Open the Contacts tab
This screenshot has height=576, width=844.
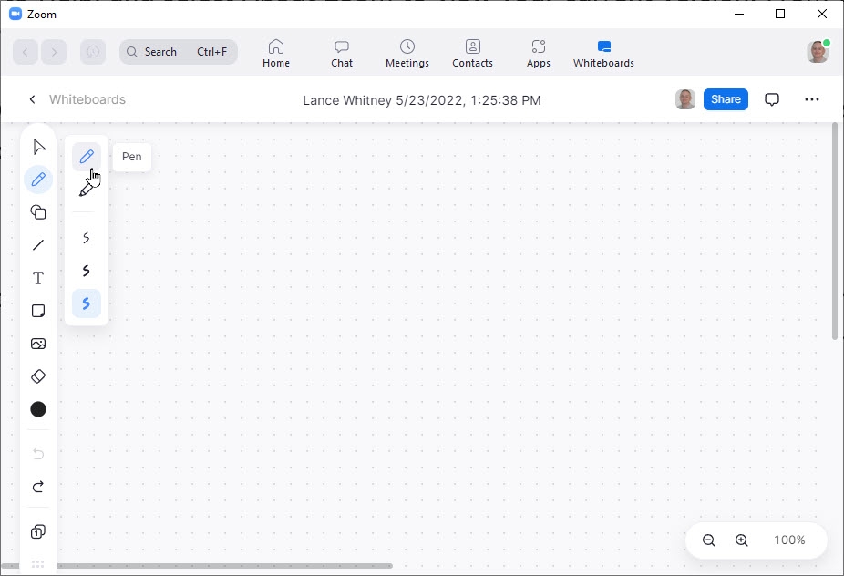tap(472, 53)
